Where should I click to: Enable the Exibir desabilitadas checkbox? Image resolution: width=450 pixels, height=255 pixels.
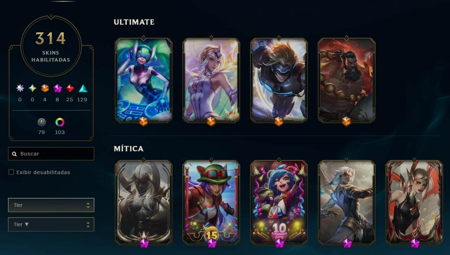11,172
